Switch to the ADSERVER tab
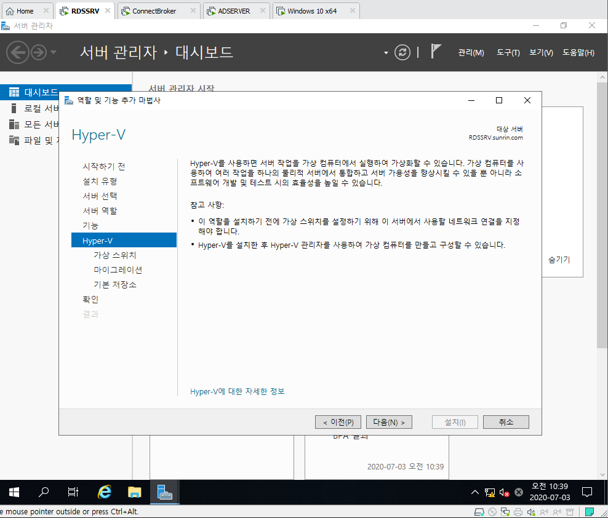This screenshot has width=608, height=518. click(x=234, y=11)
